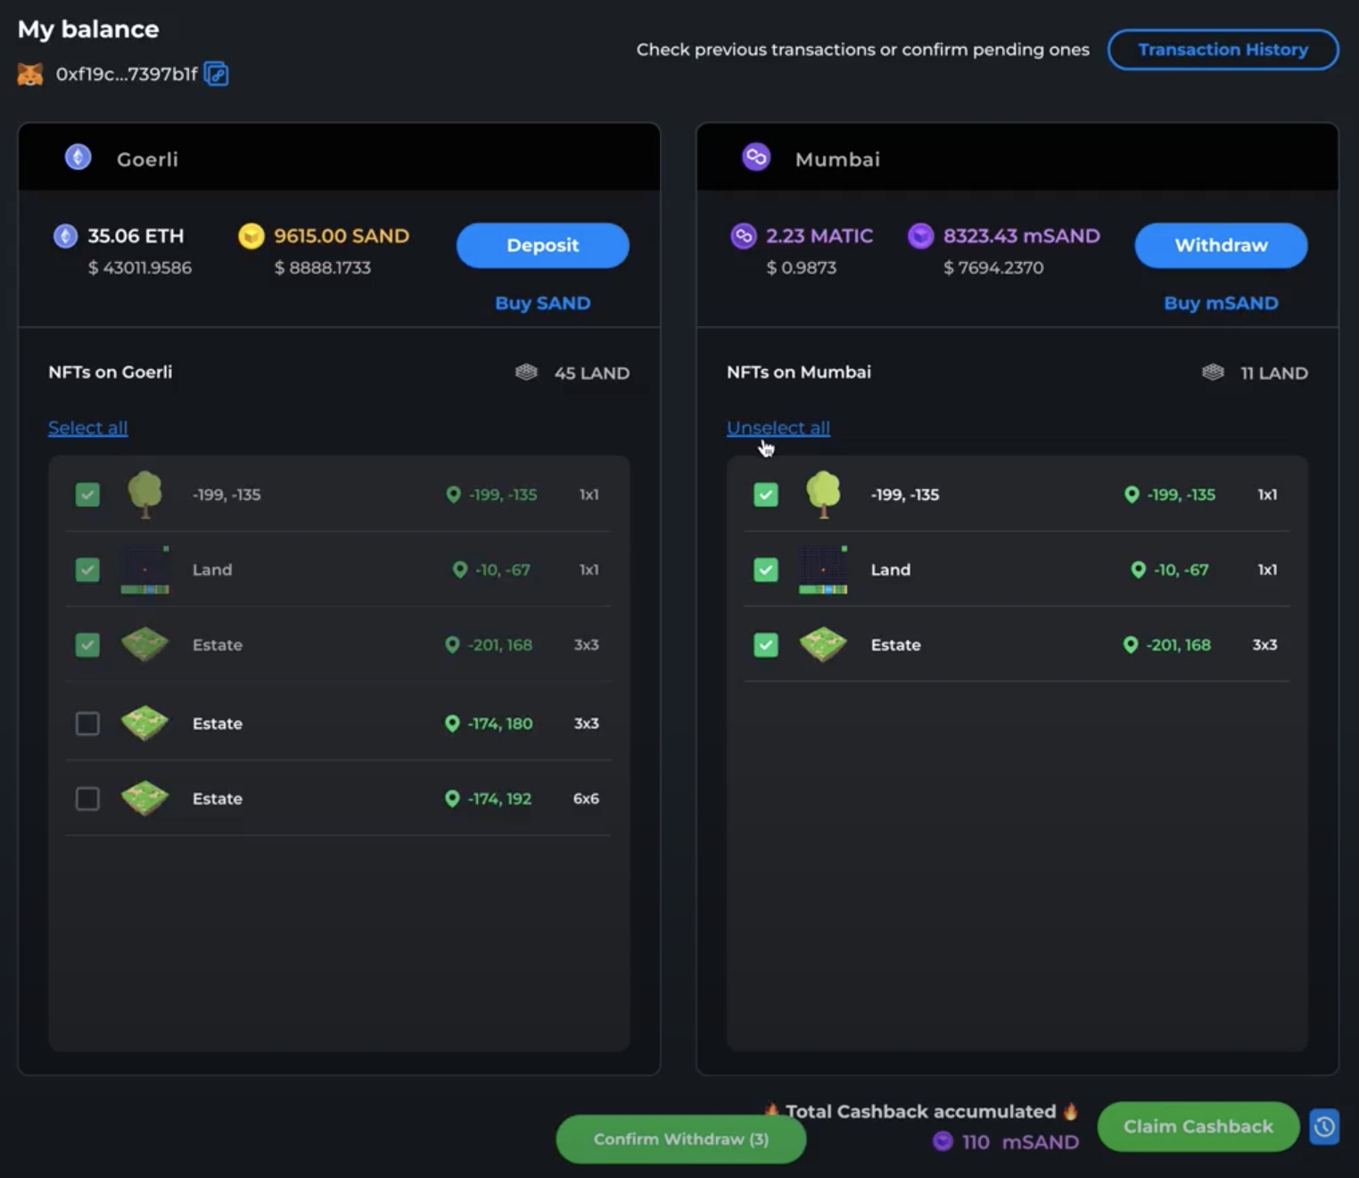This screenshot has height=1178, width=1359.
Task: Click Select all in Goerli NFTs
Action: 87,428
